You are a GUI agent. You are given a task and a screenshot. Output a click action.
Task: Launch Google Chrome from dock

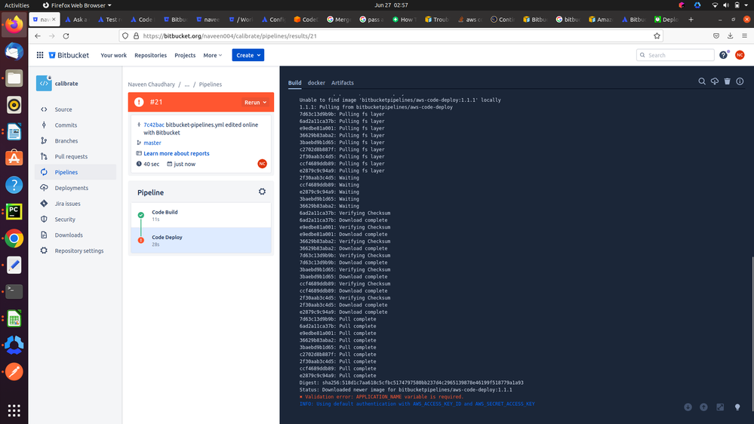[x=14, y=238]
